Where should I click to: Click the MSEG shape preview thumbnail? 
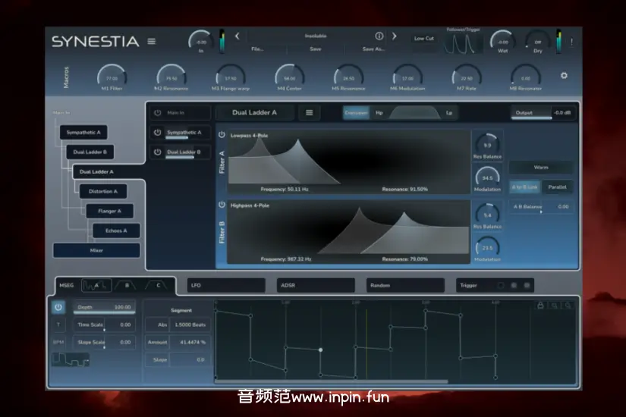[x=71, y=359]
